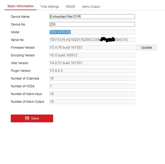Click the Number of Alarm Output field

pos(92,102)
